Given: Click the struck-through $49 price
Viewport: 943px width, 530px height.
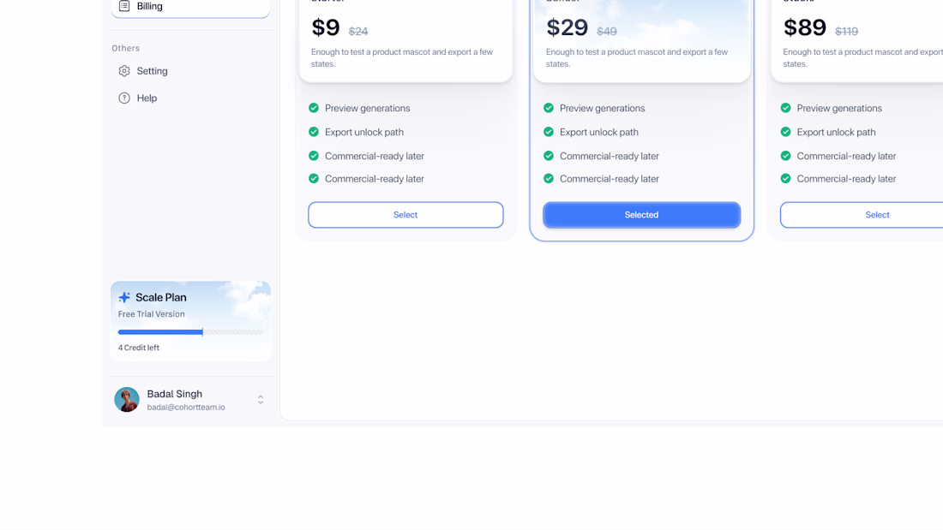Looking at the screenshot, I should click(607, 31).
